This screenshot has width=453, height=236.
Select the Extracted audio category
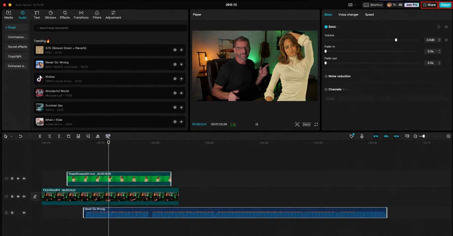(x=16, y=66)
